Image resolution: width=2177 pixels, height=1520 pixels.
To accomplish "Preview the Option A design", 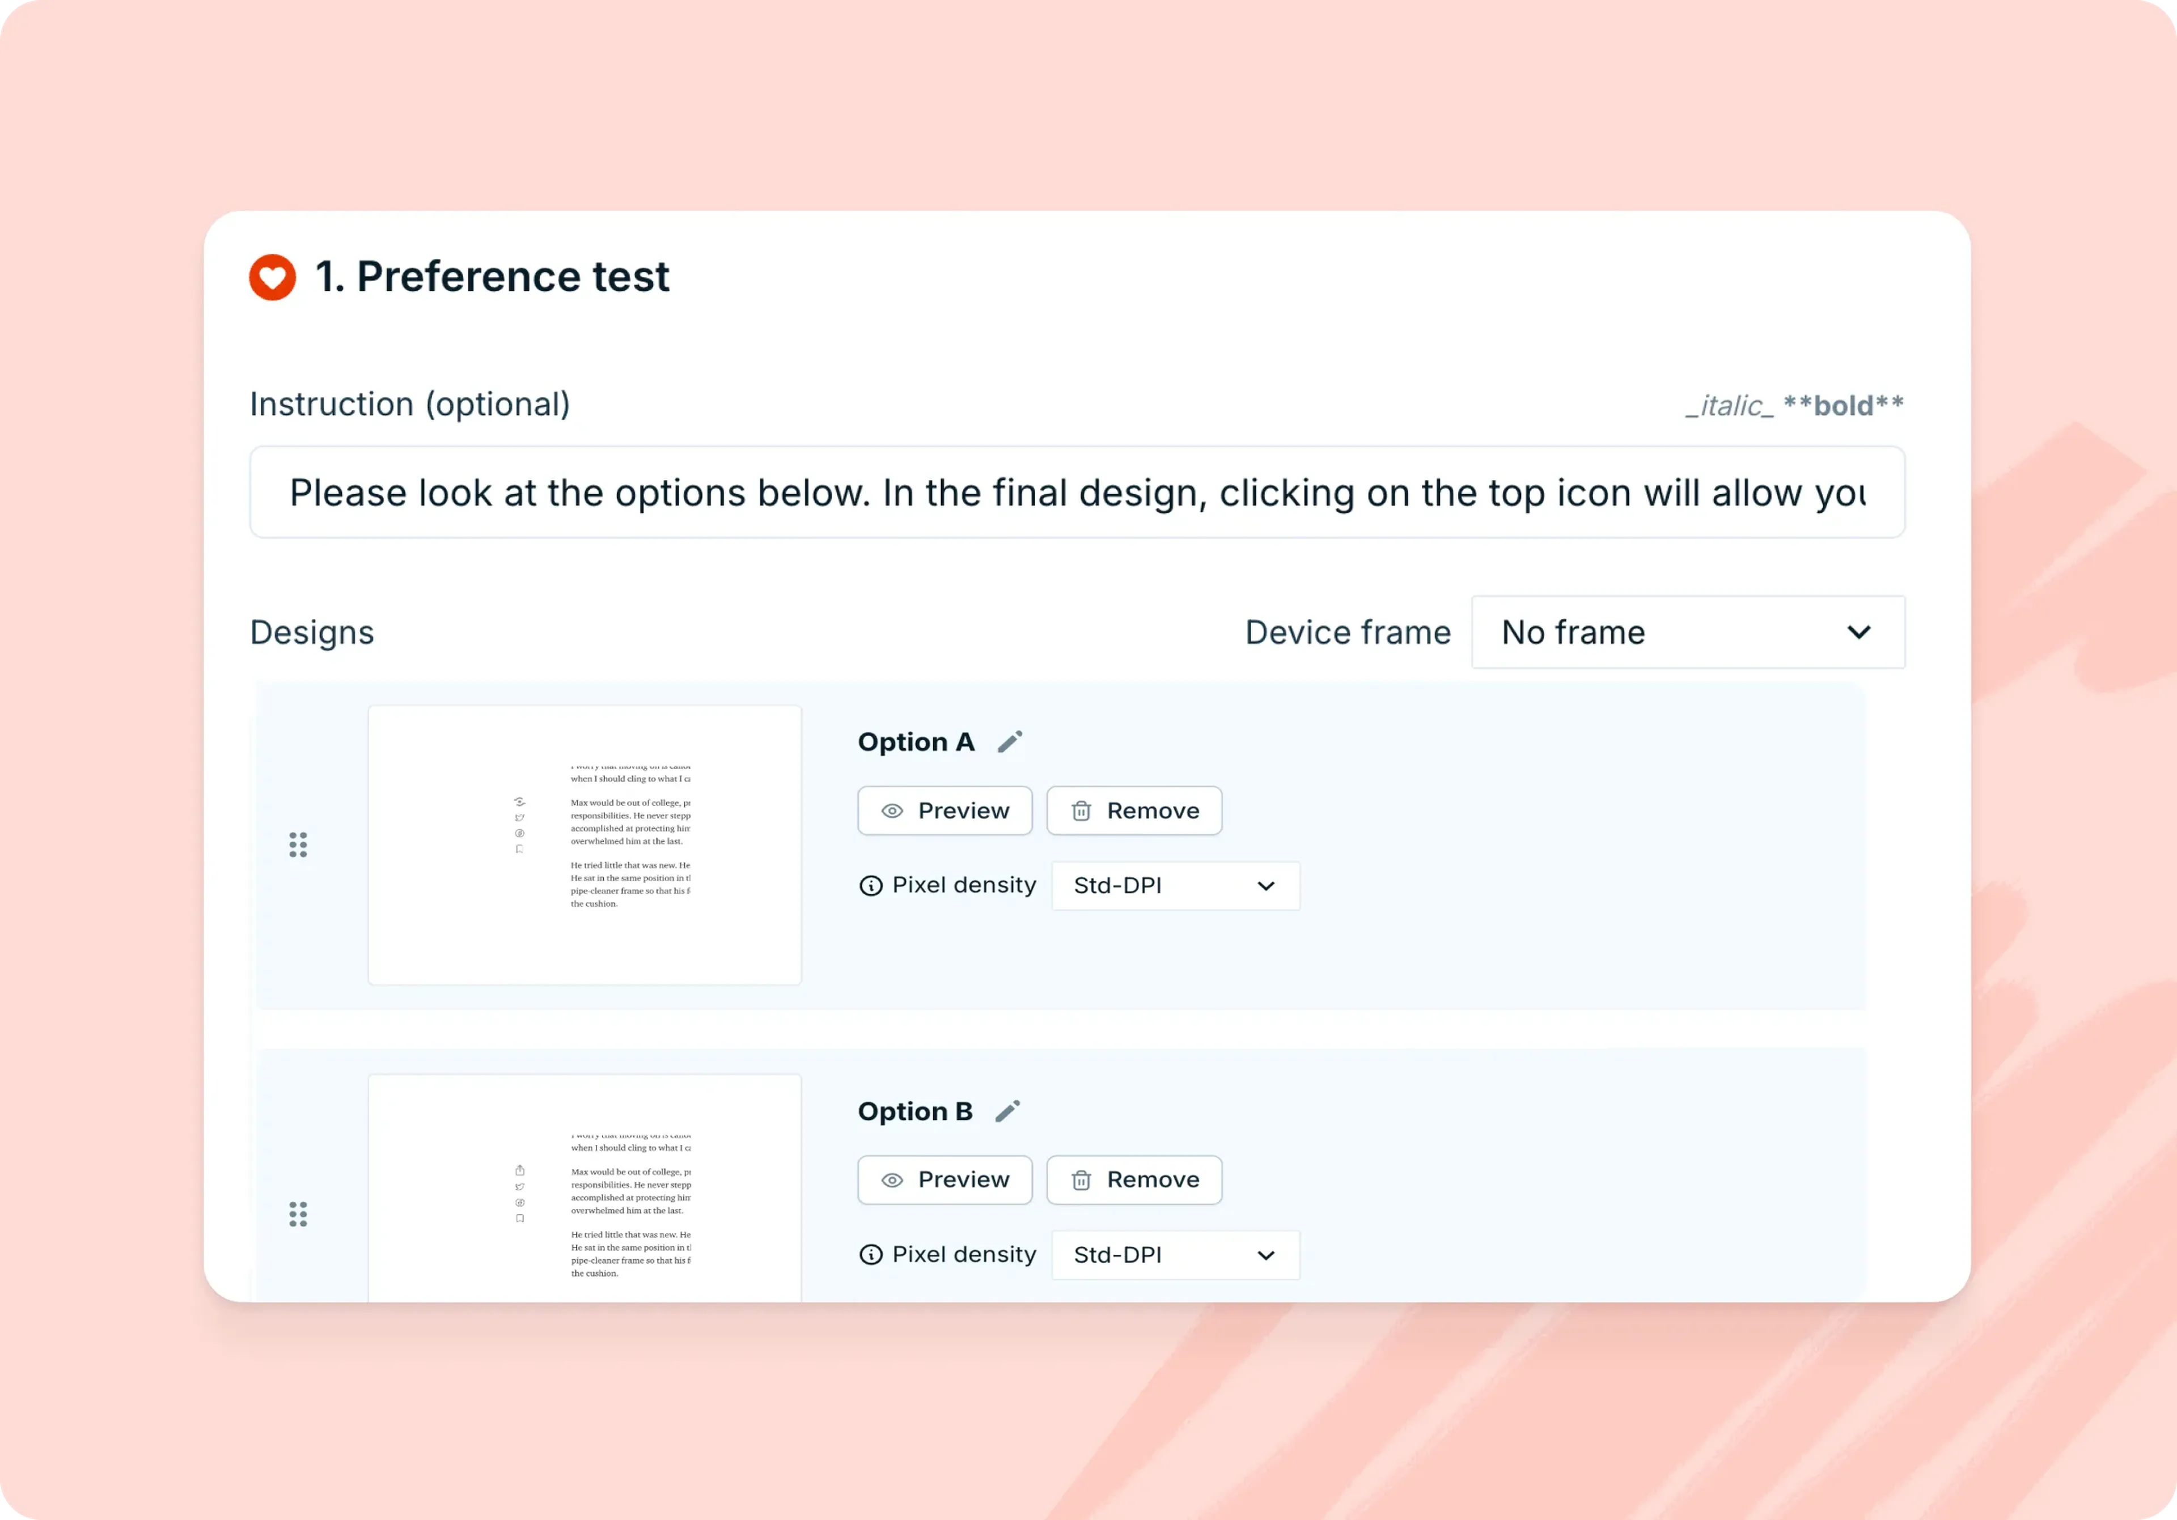I will point(943,811).
